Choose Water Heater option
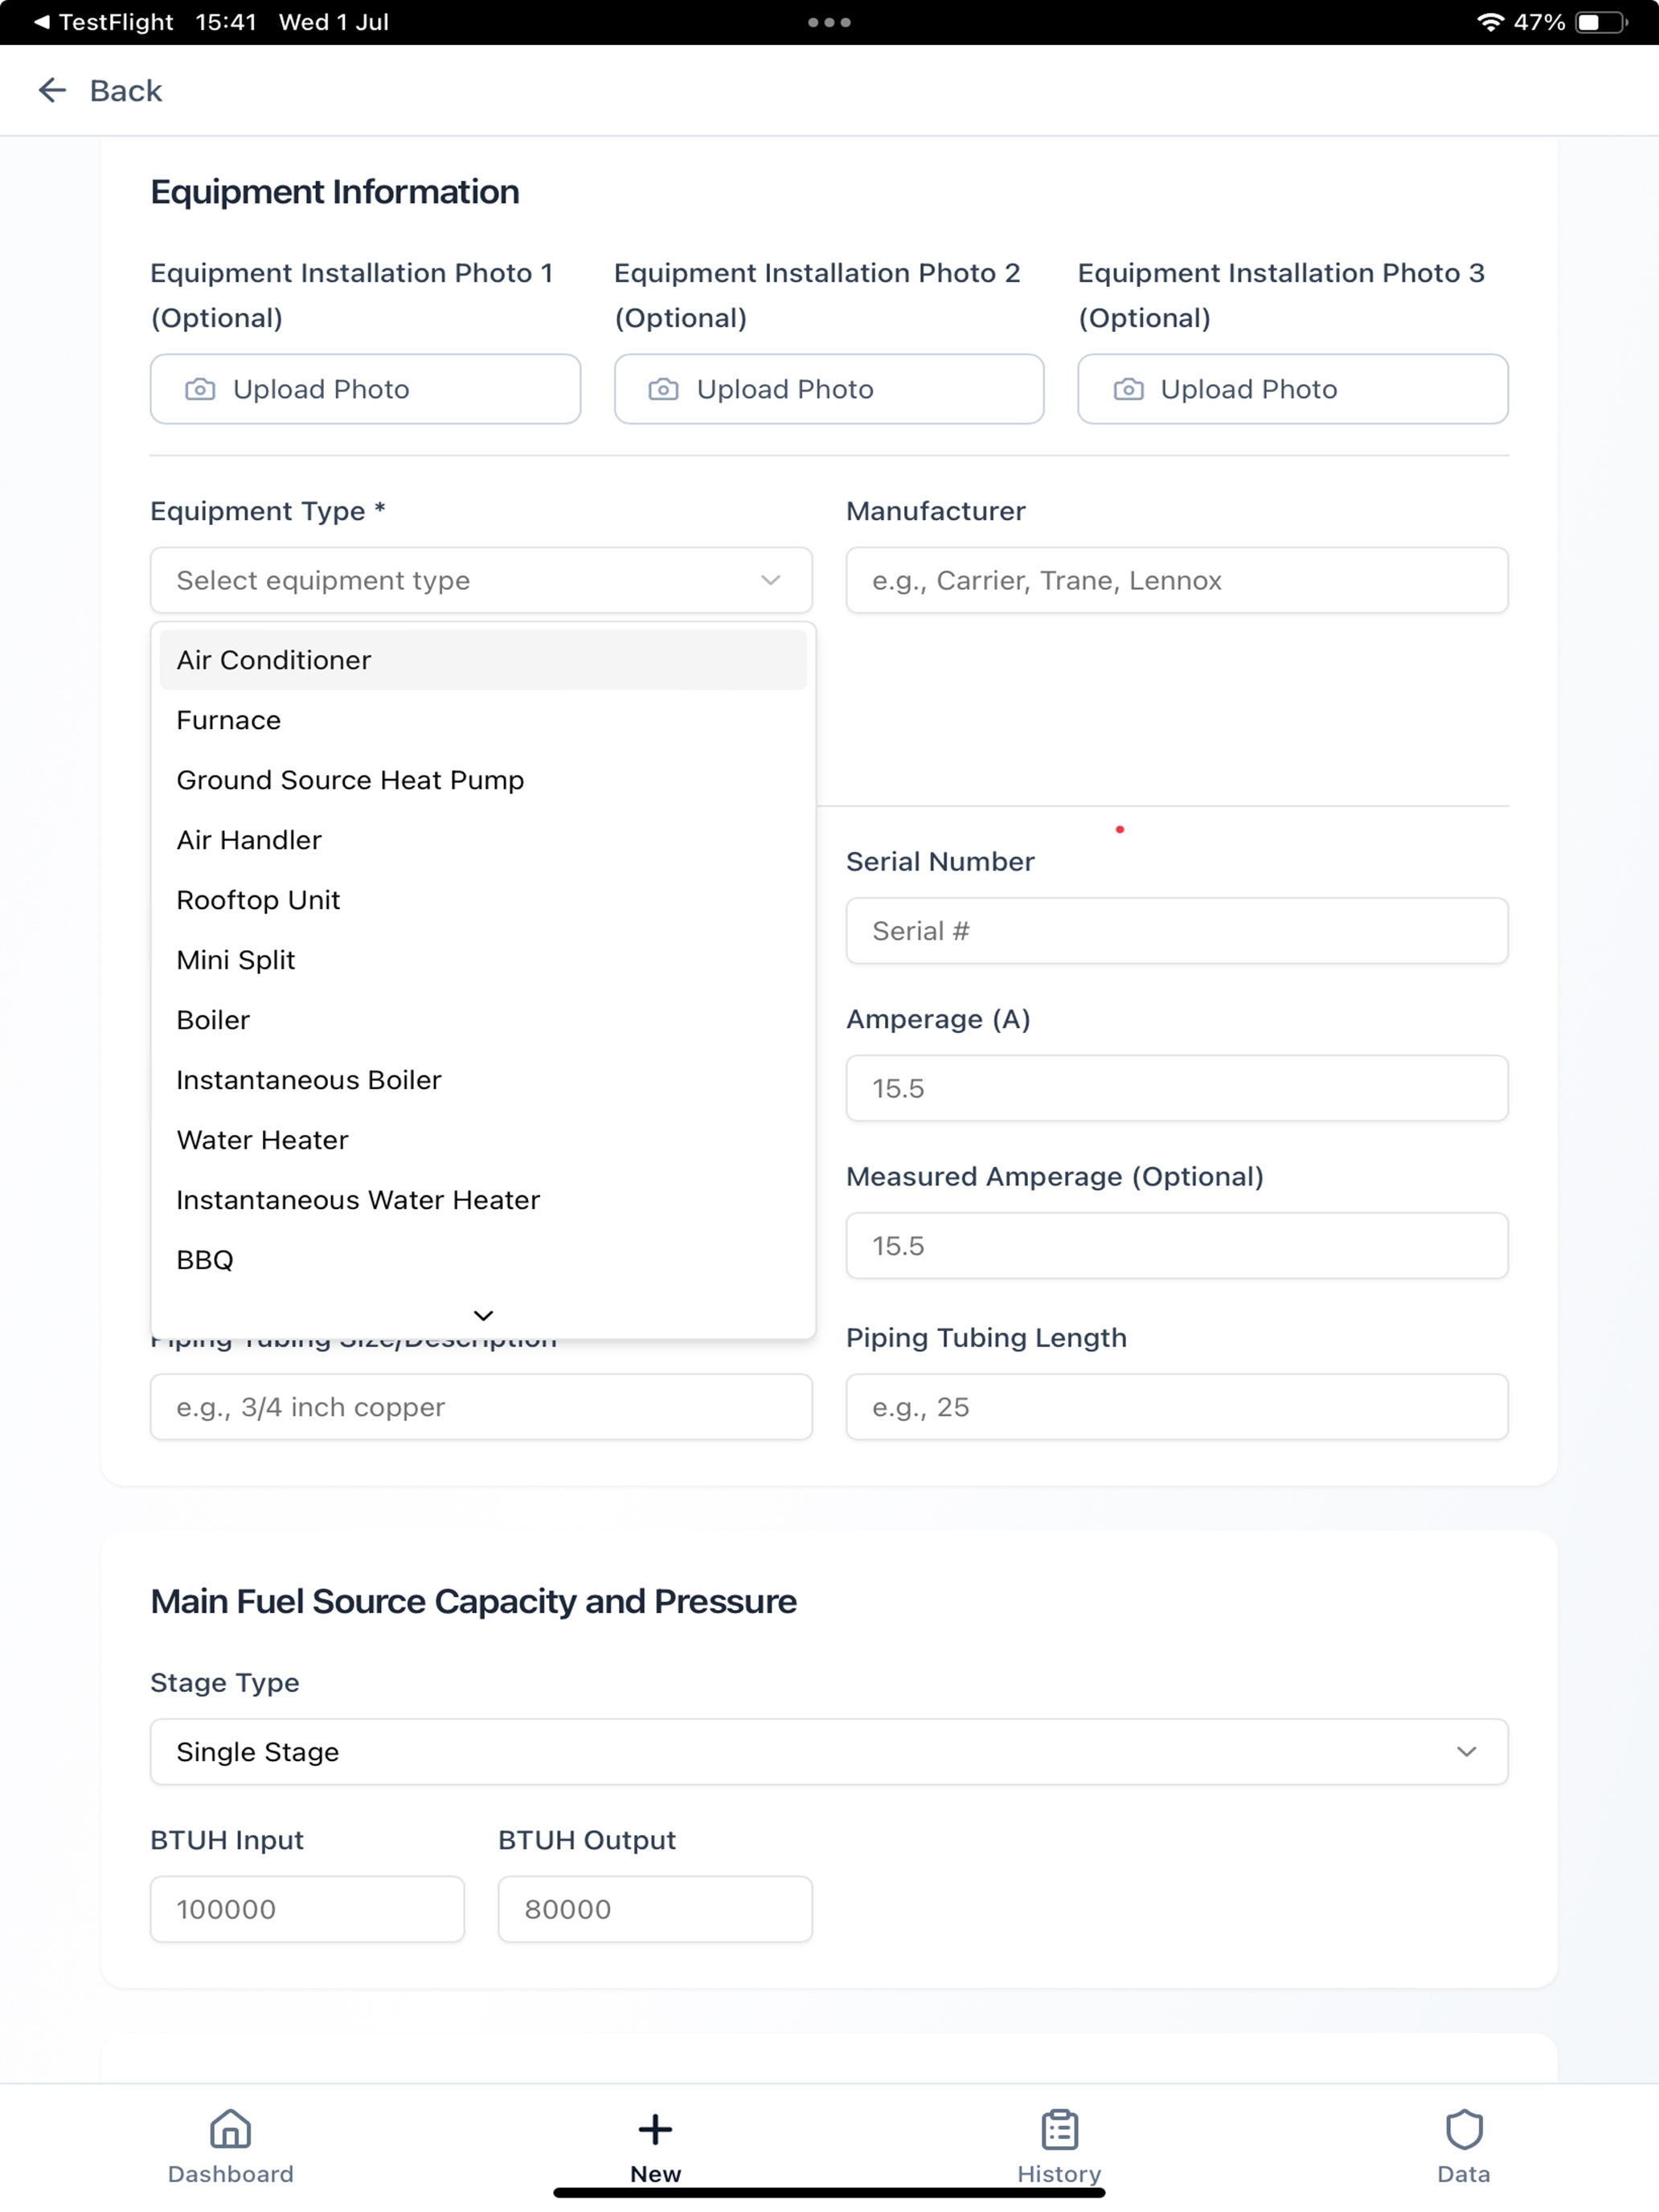The image size is (1659, 2212). [x=483, y=1140]
